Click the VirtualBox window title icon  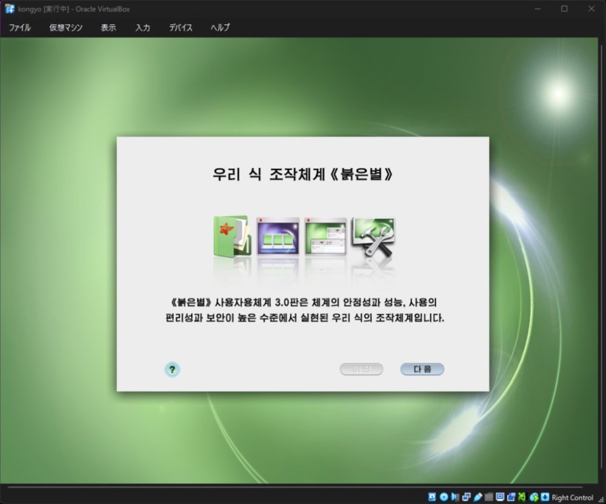(x=10, y=9)
